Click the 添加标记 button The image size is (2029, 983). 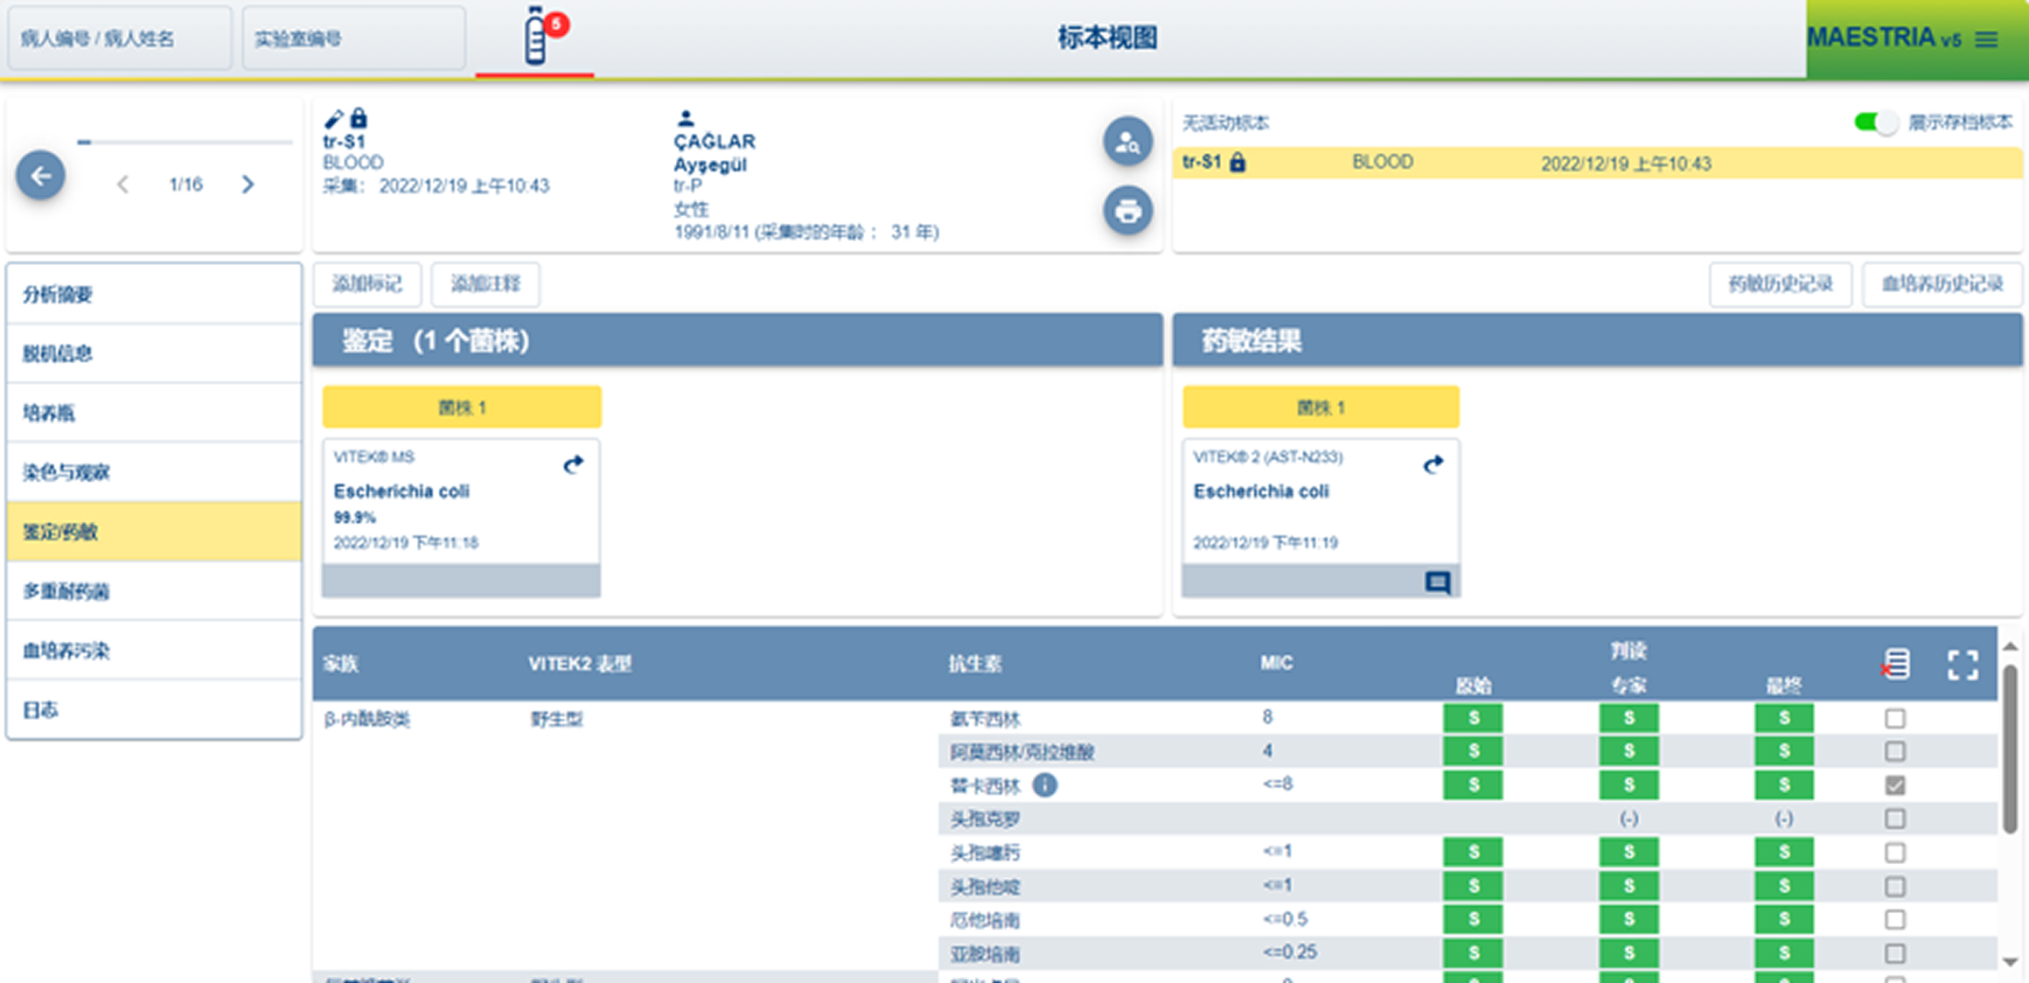[x=367, y=284]
